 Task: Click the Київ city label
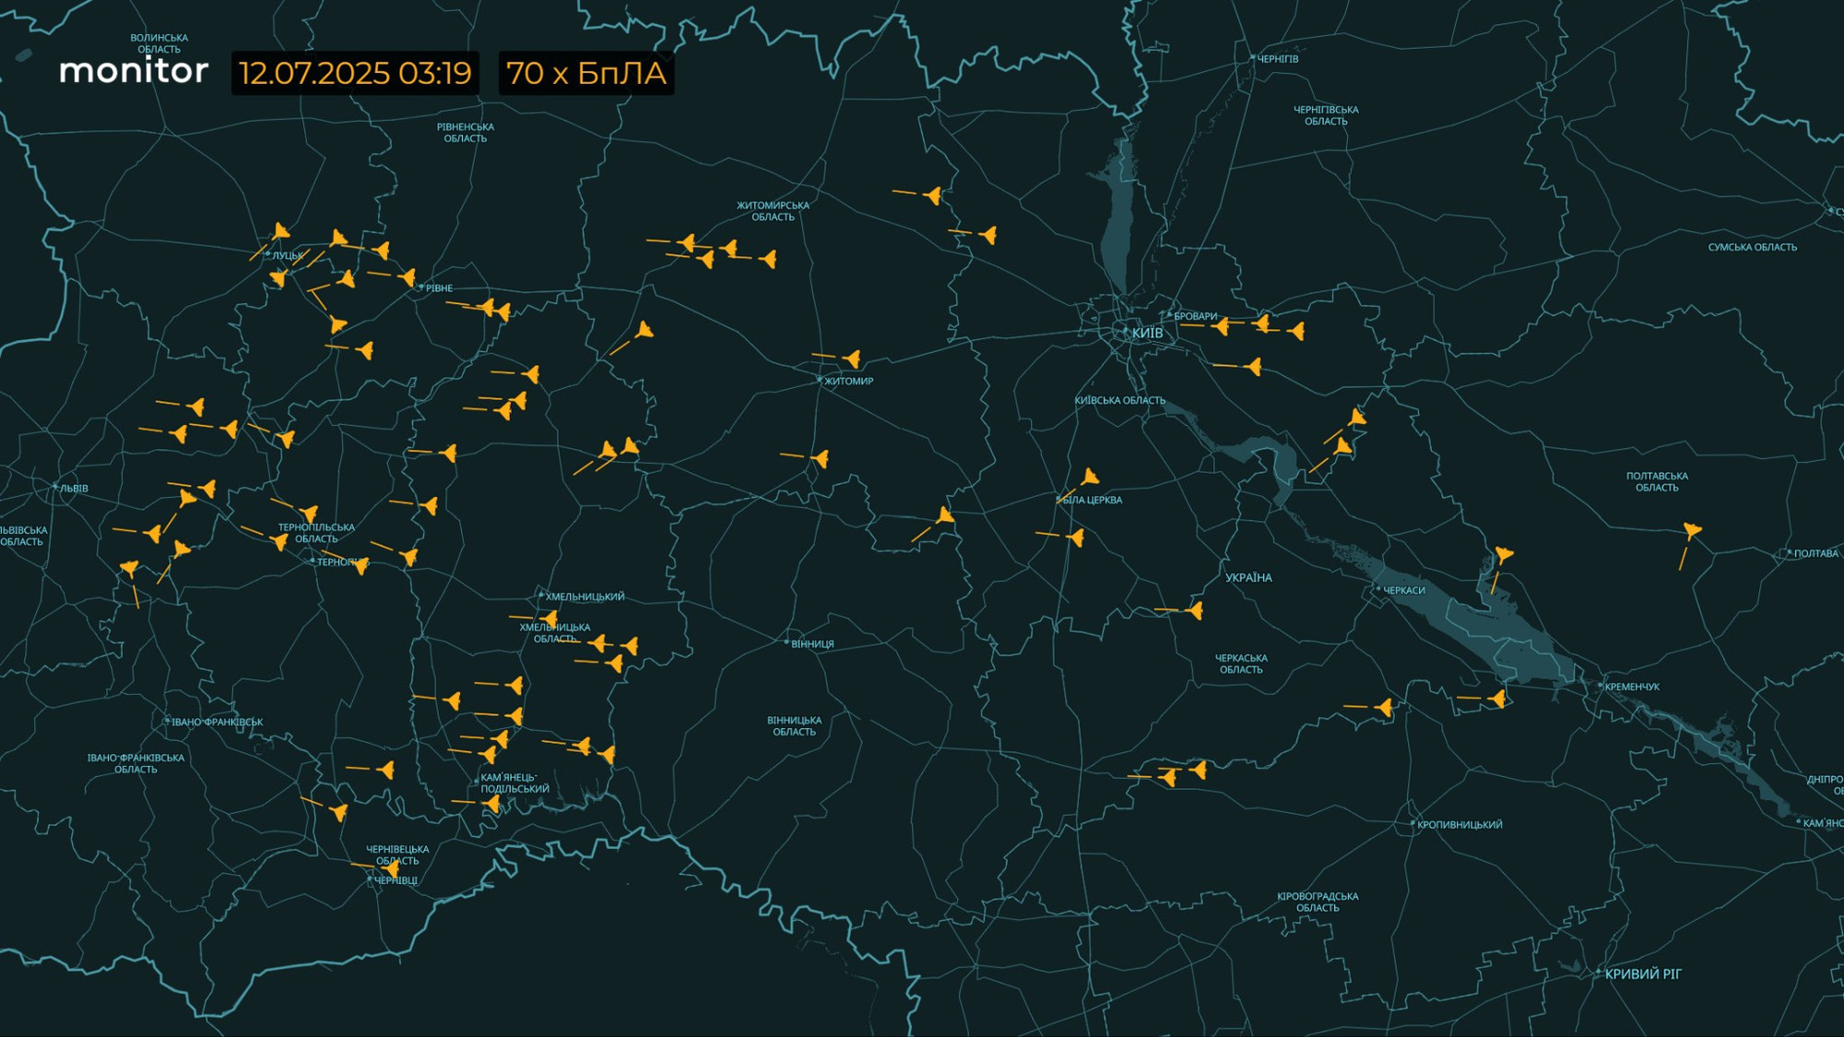coord(1147,333)
